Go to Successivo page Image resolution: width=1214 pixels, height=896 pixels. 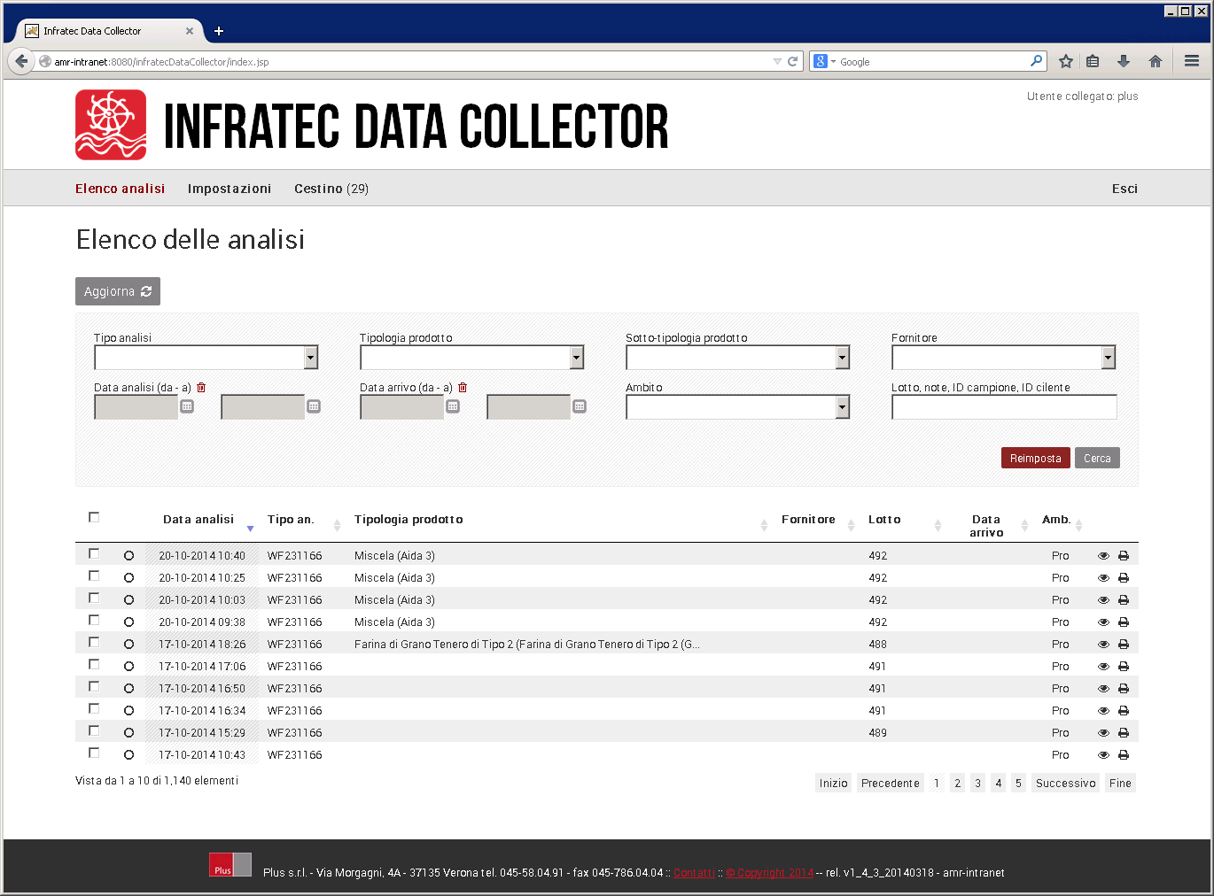click(x=1066, y=784)
